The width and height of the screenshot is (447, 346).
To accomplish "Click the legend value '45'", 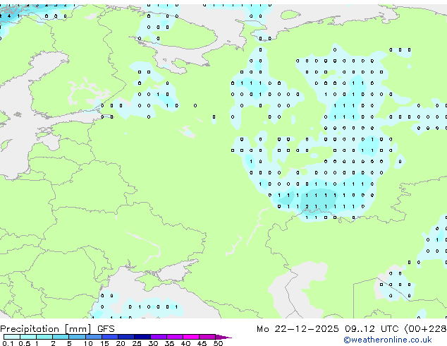I will [x=202, y=343].
